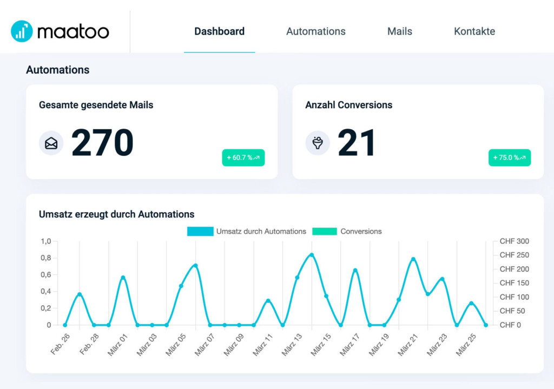554x389 pixels.
Task: Select the 21 conversions value
Action: 357,143
